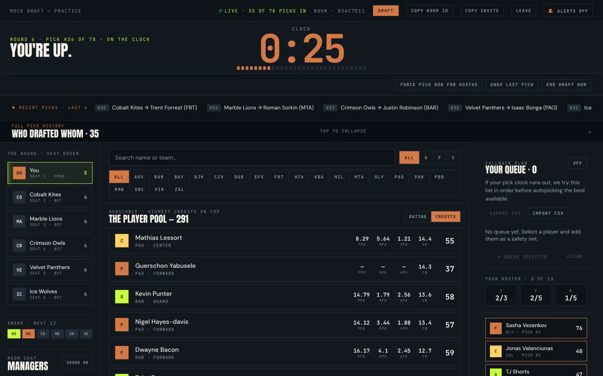Filter player pool by PAO team
603x376 pixels.
399,177
